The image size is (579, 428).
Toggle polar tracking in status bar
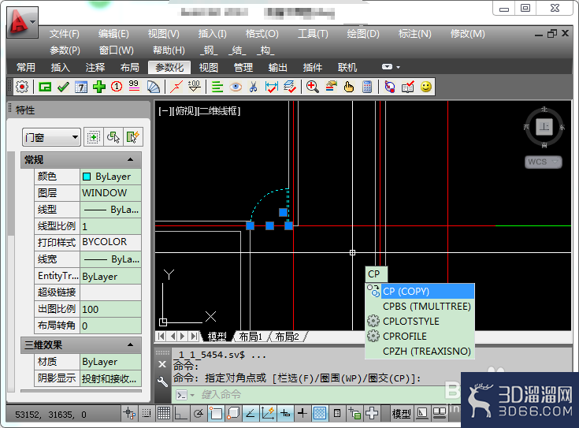199,413
